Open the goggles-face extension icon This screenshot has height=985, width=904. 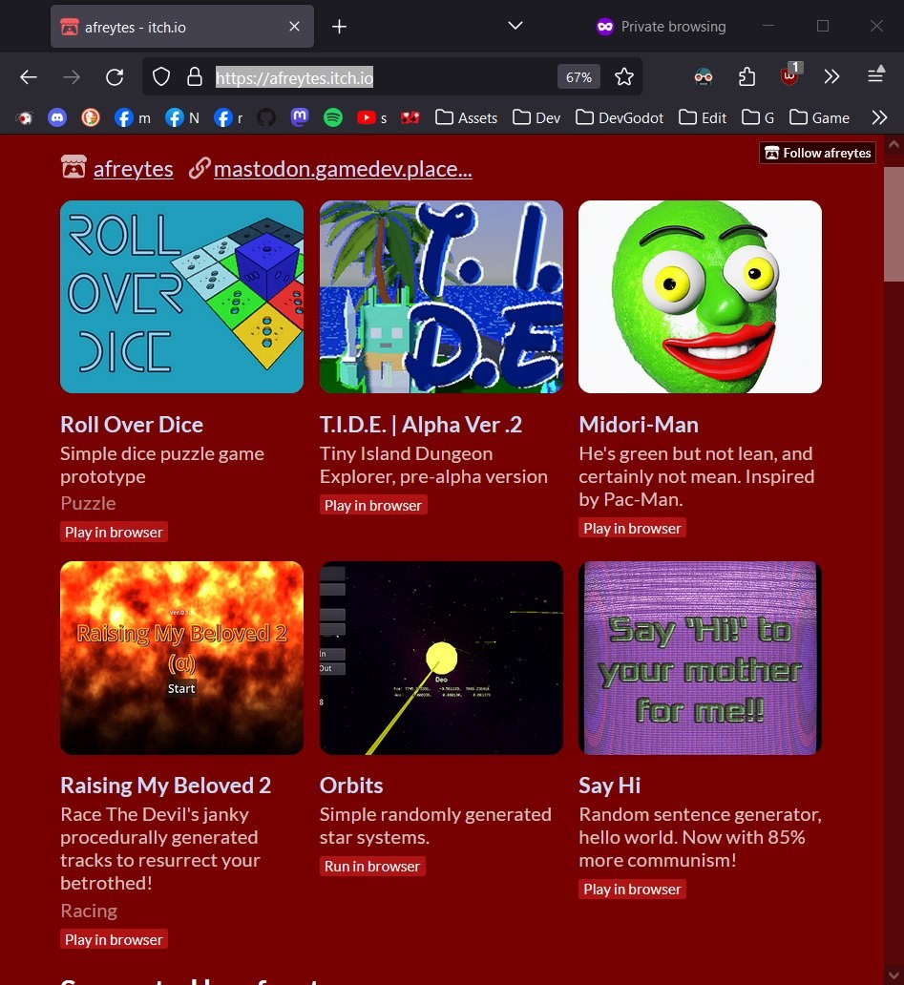pos(703,77)
